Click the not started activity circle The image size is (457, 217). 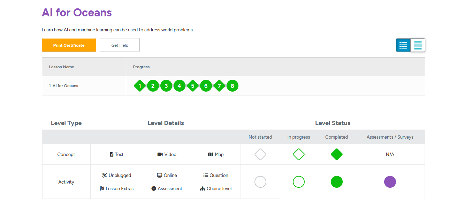click(260, 182)
